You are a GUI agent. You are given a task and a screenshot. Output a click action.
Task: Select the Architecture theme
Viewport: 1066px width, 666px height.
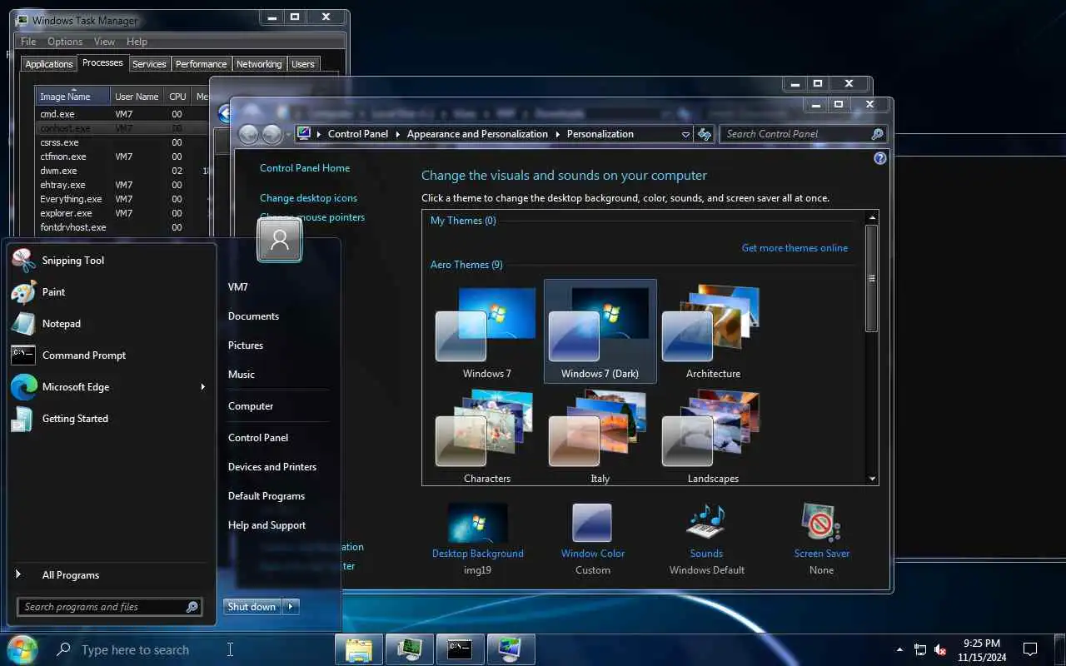click(713, 331)
